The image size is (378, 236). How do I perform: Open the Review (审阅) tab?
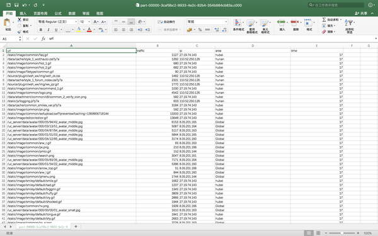(86, 13)
